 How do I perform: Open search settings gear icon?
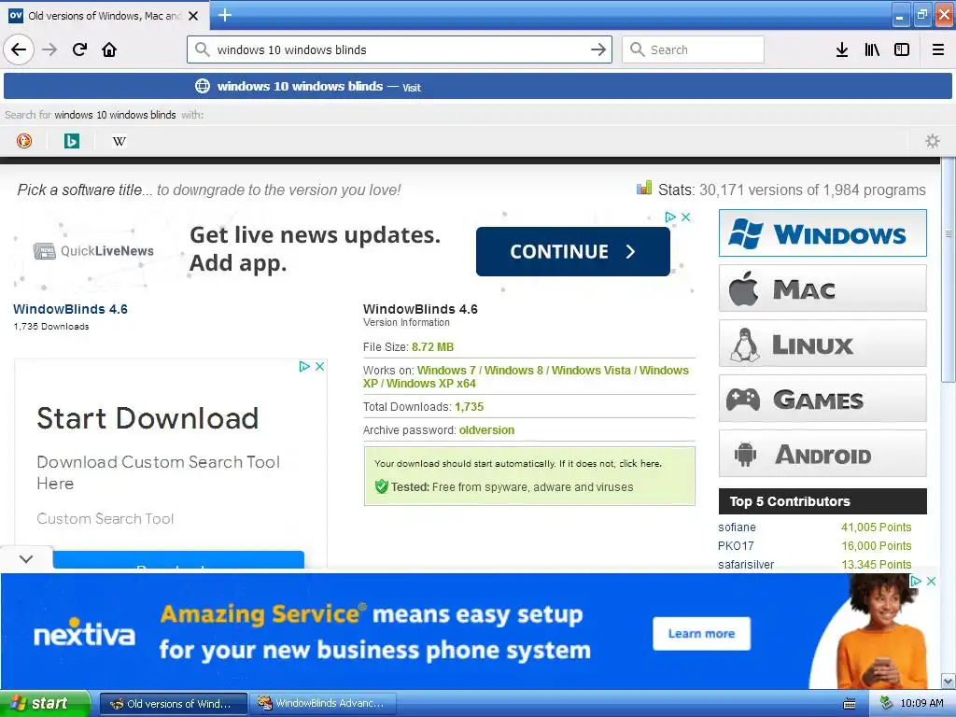point(933,141)
